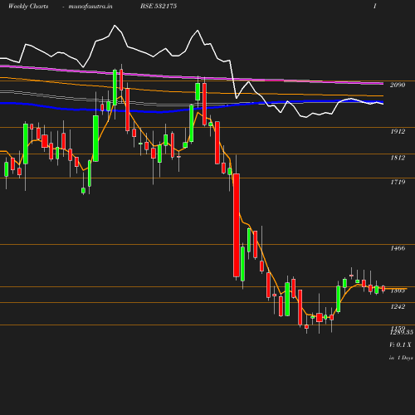This screenshot has width=415, height=415.
Task: Select the 1812 price level label
Action: click(398, 158)
